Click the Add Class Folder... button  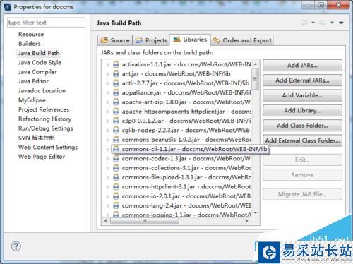point(302,126)
